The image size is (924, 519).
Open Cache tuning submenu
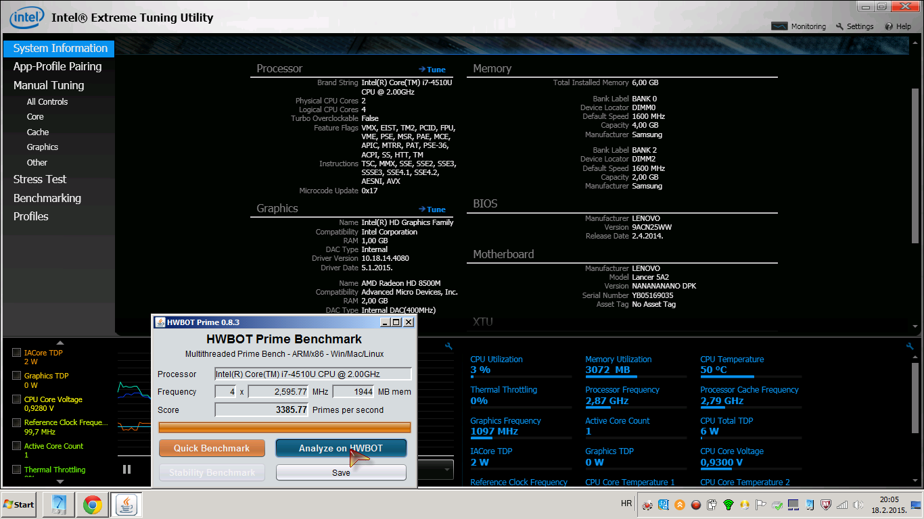[38, 132]
